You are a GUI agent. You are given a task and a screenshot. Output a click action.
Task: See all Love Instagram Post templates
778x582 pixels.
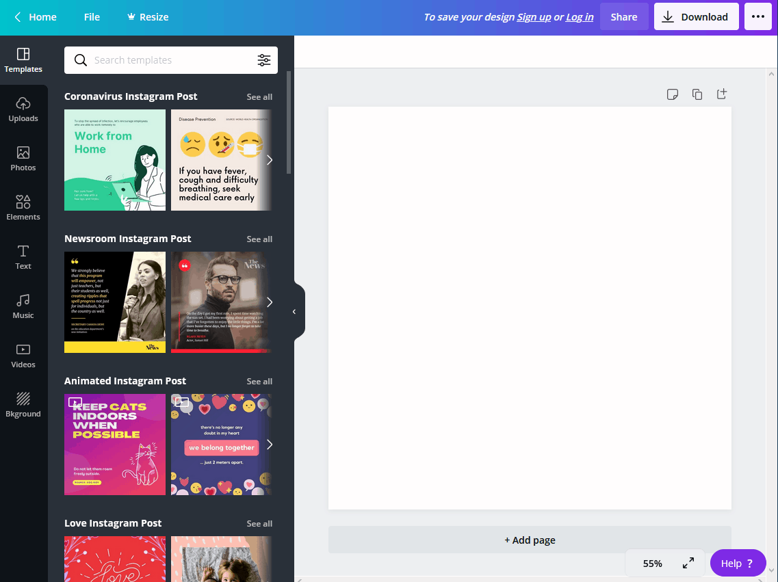(x=259, y=523)
